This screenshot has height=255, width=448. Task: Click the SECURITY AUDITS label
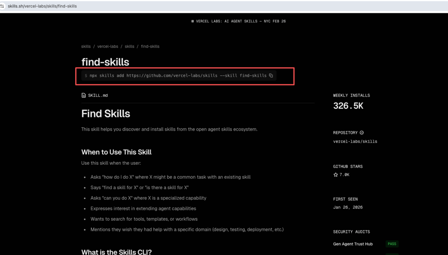tap(351, 232)
